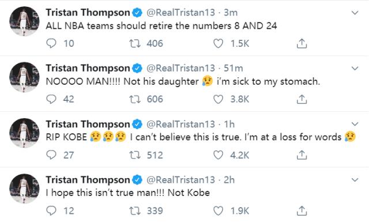The width and height of the screenshot is (369, 222).
Task: Share the "NOOOO MAN" tweet
Action: point(302,99)
